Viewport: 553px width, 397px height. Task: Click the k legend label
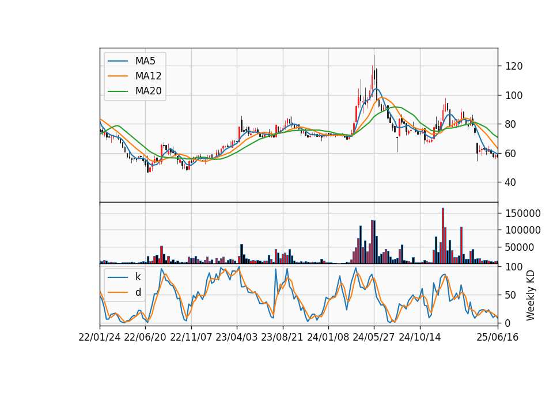click(138, 277)
